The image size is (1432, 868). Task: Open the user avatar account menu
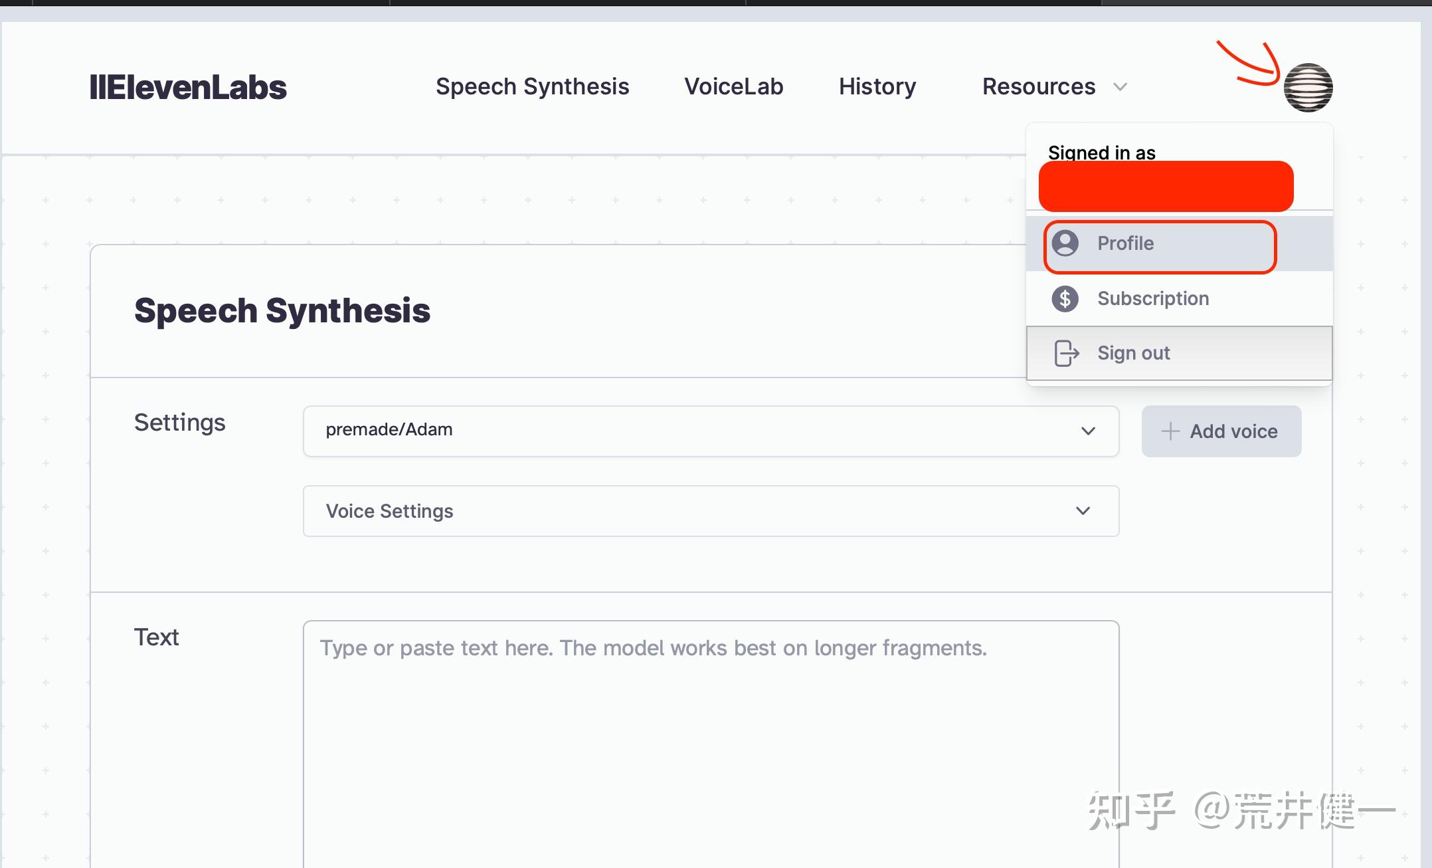1308,88
